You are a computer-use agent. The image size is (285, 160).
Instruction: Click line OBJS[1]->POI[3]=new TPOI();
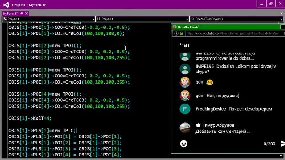(x=45, y=70)
